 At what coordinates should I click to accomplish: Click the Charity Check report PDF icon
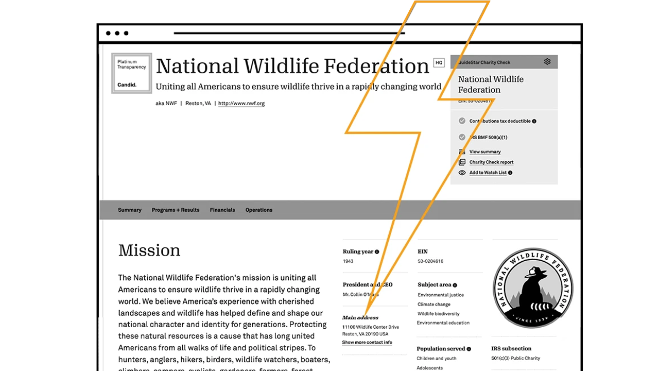point(462,162)
